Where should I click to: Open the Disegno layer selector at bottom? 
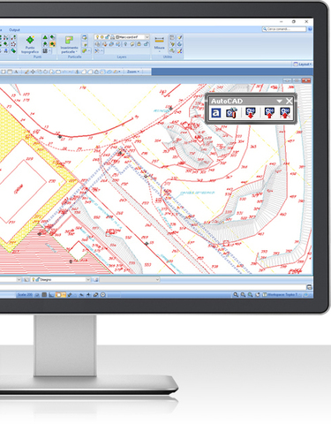coord(61,279)
